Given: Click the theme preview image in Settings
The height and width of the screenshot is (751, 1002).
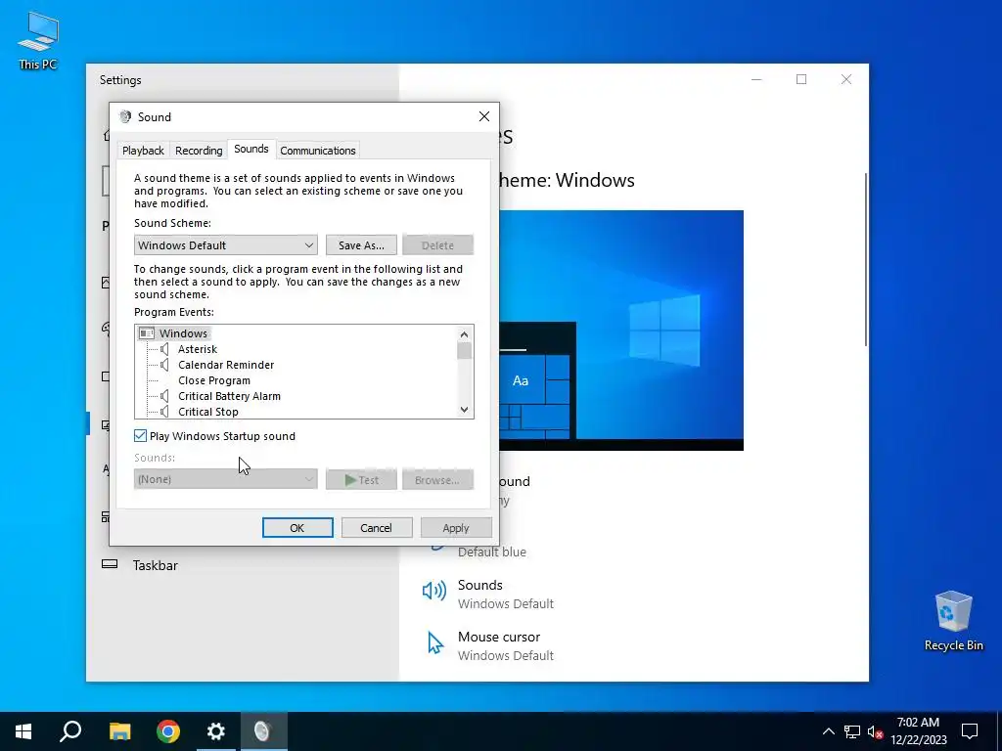Looking at the screenshot, I should [x=621, y=331].
